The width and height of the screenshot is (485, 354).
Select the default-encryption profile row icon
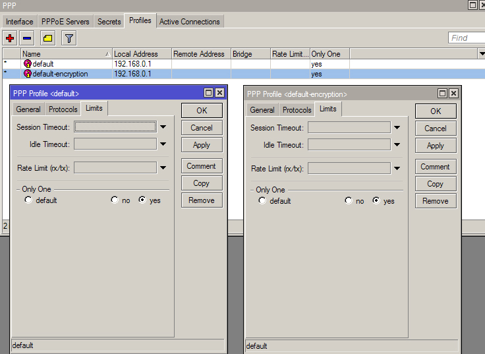coord(28,74)
